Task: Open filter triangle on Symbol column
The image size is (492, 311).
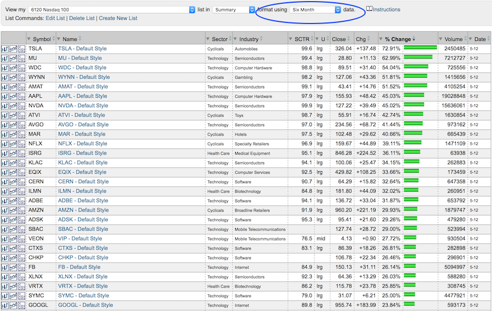Action: click(30, 39)
